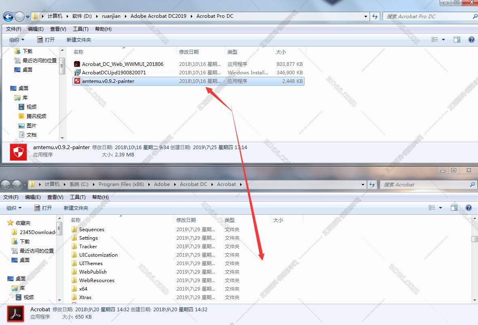This screenshot has width=478, height=325.
Task: Toggle preview pane icon in upper window
Action: click(x=457, y=40)
